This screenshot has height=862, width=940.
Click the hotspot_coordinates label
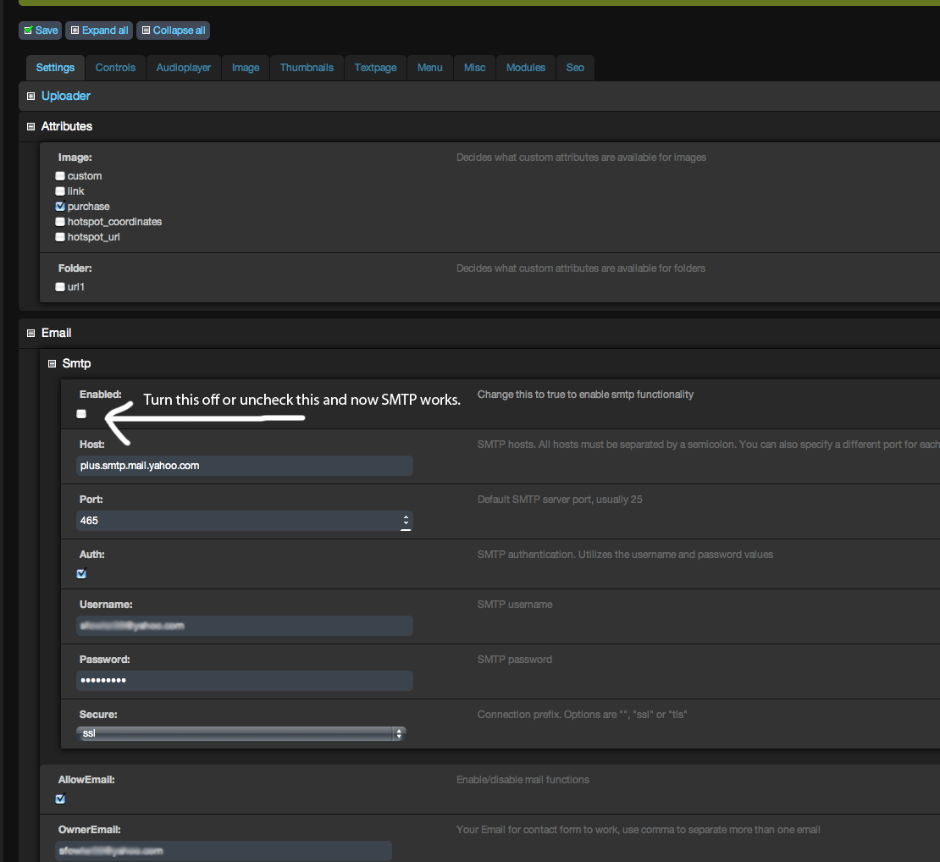click(114, 222)
